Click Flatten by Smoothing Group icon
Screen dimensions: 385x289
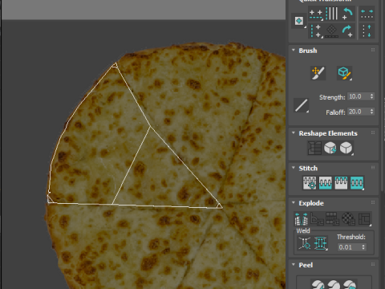tap(333, 218)
